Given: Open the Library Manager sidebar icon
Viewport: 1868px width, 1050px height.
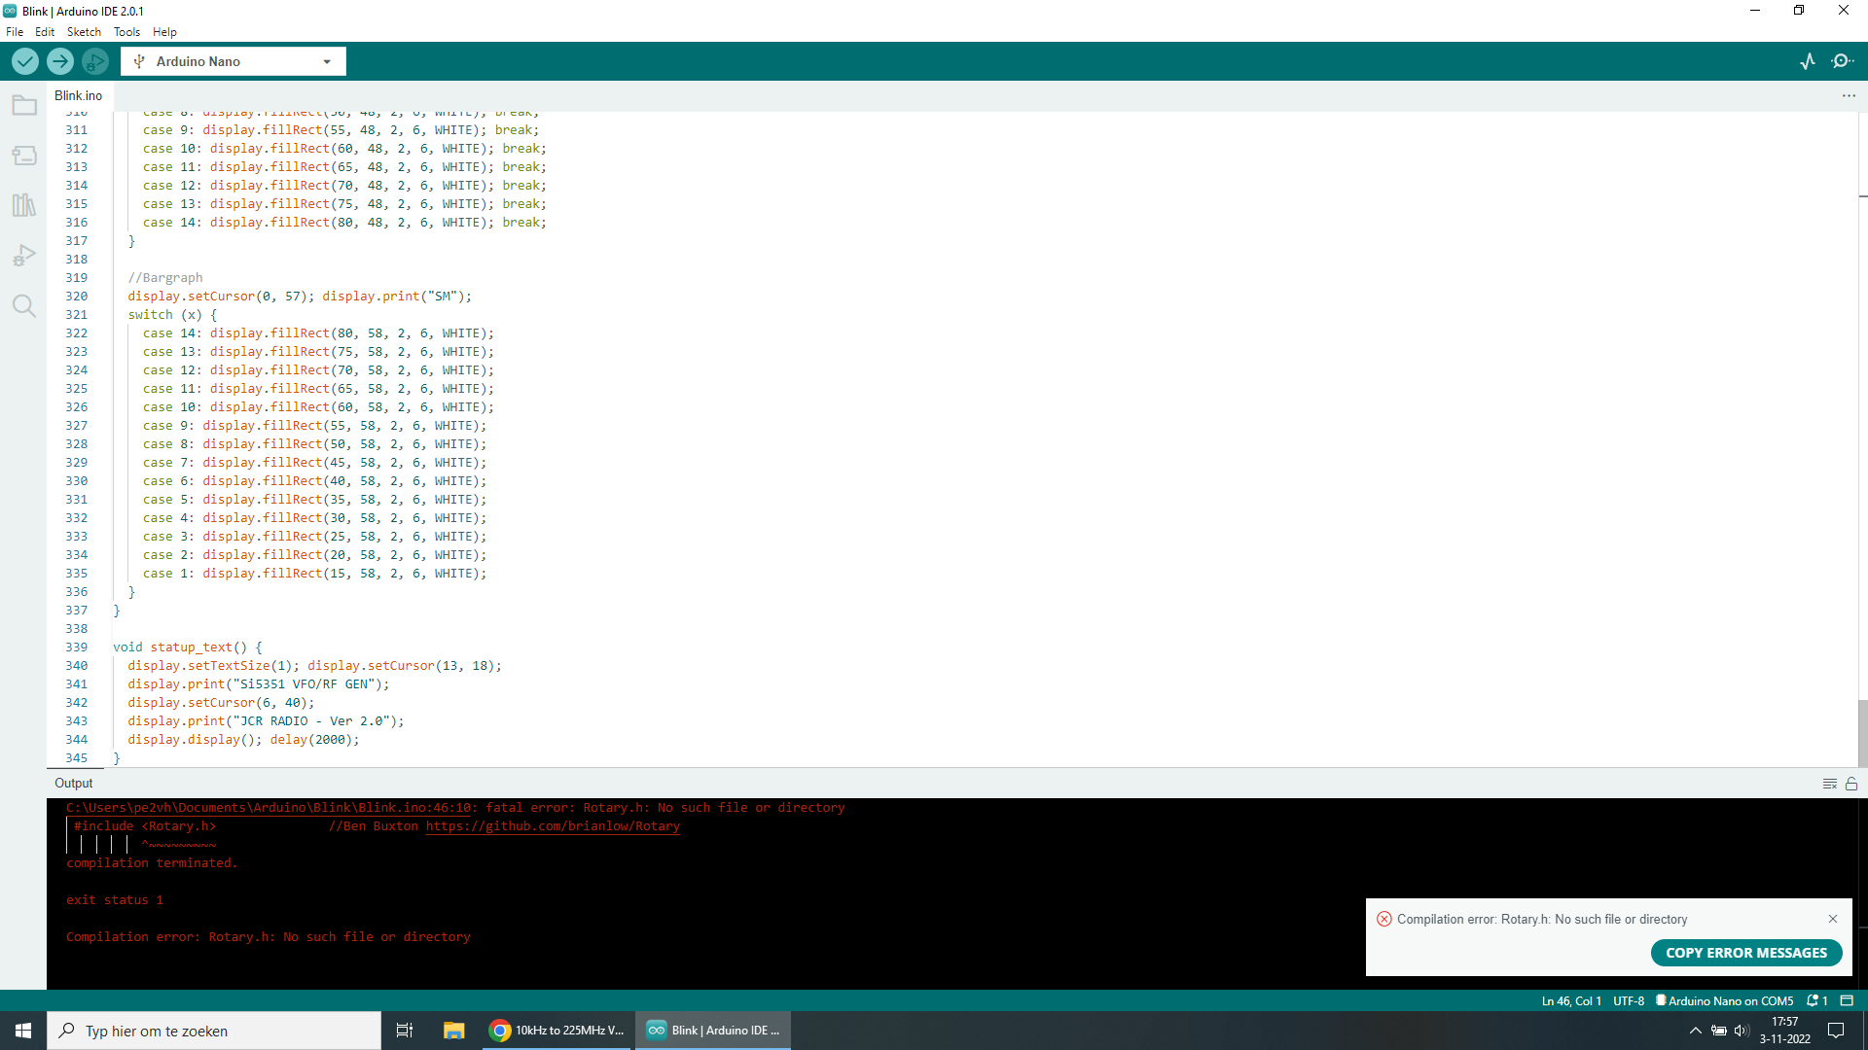Looking at the screenshot, I should coord(24,205).
